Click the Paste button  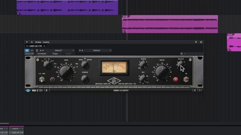coord(68,54)
